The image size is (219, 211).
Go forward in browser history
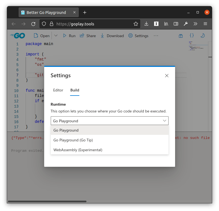click(x=23, y=24)
